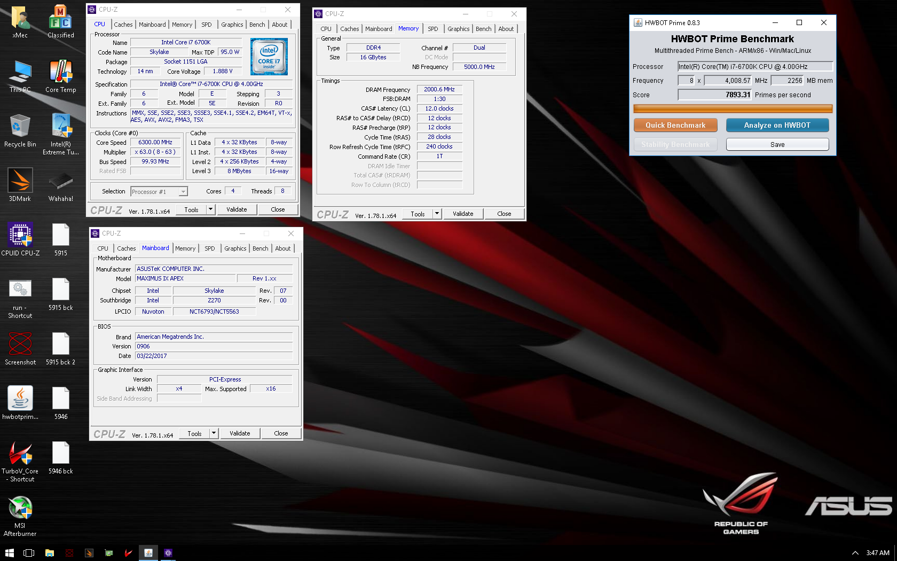Save the HWBOT Prime result
897x561 pixels.
point(777,144)
